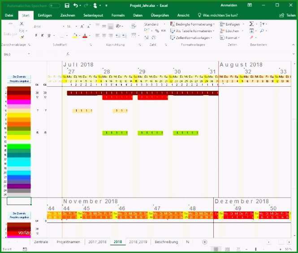Click the Undo arrow icon
Viewport: 298px width, 253px height.
point(76,5)
